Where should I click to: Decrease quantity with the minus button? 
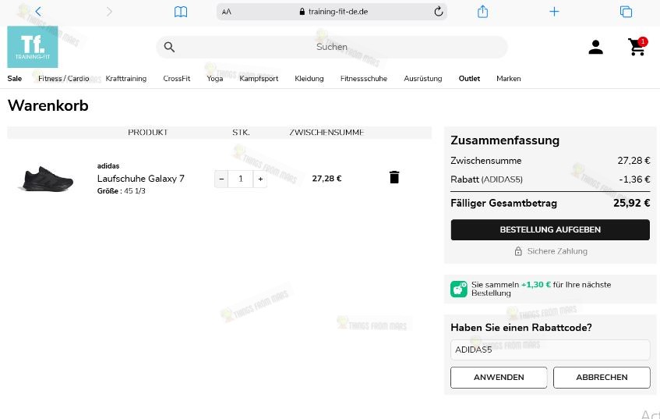[221, 179]
